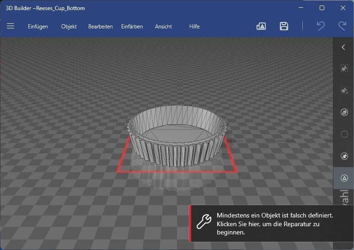Redo the last action

[x=343, y=26]
